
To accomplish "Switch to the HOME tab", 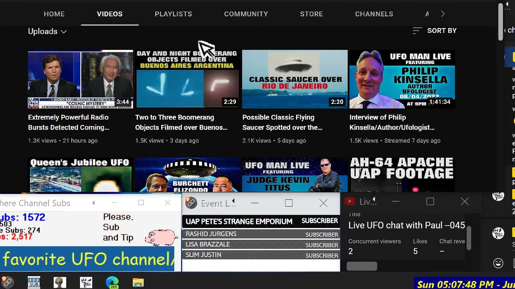I will tap(54, 14).
